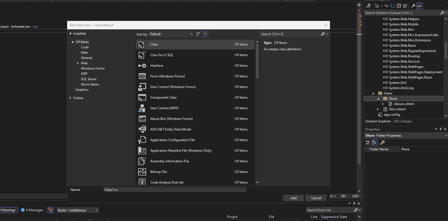Screen dimensions: 448x221
Task: Refresh the Solution Explorer
Action: 393,6
